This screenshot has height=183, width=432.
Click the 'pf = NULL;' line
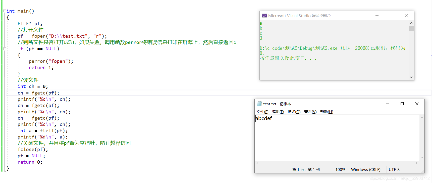(x=31, y=156)
